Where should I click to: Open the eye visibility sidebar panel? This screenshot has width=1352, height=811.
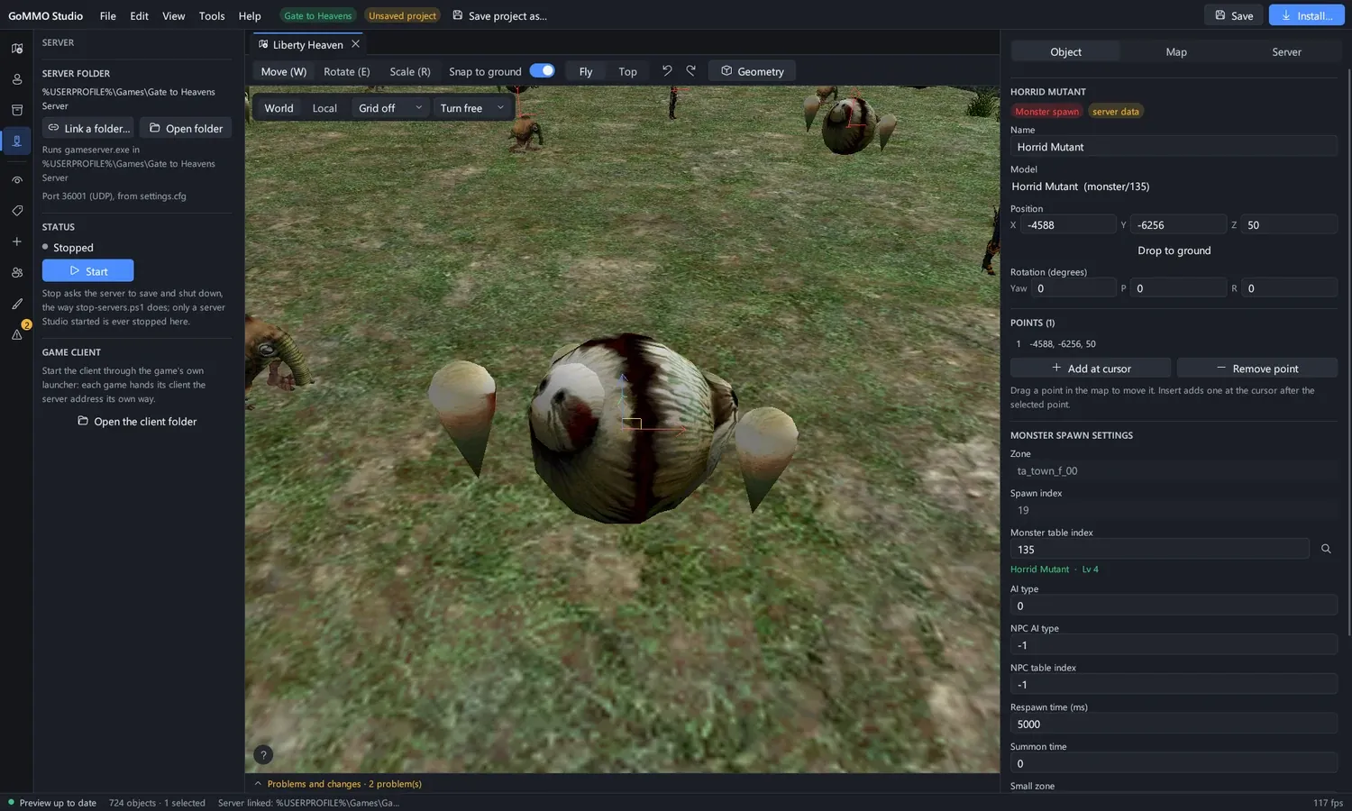pos(16,180)
